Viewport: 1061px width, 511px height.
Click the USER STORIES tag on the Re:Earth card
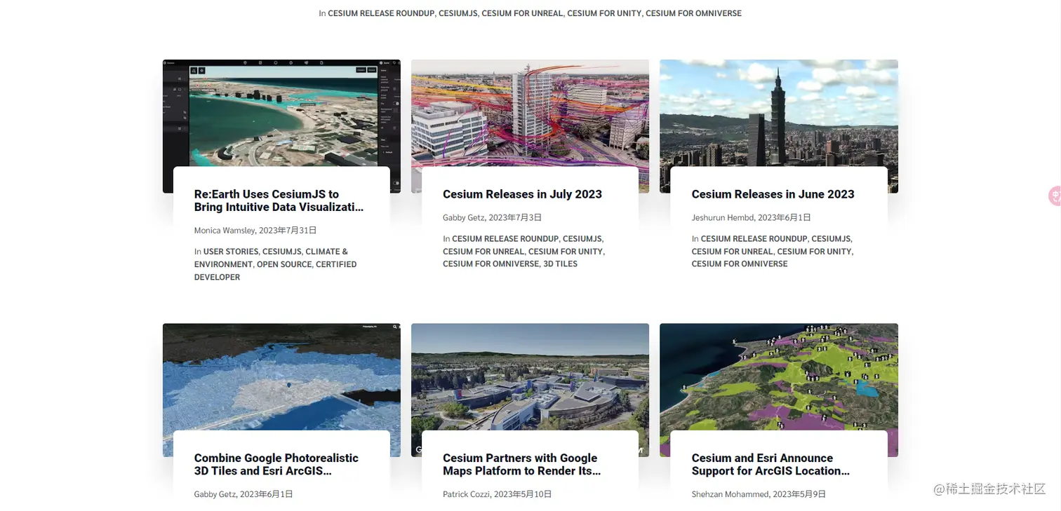click(231, 252)
